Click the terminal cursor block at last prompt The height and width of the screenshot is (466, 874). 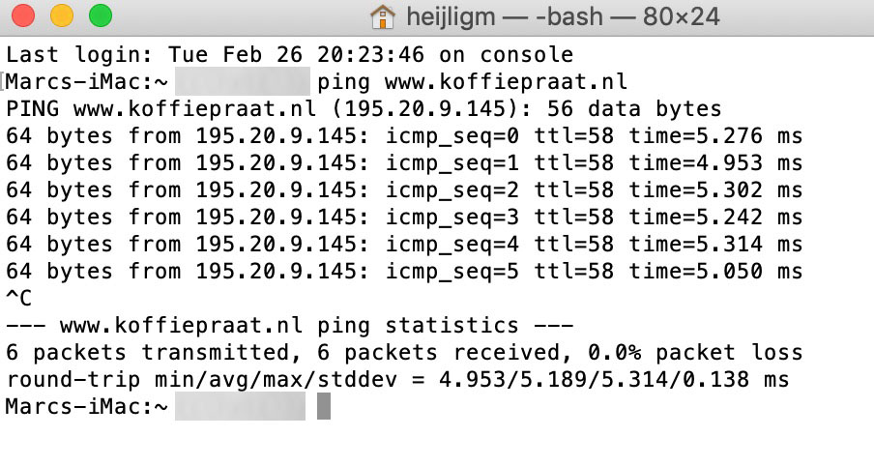click(324, 407)
